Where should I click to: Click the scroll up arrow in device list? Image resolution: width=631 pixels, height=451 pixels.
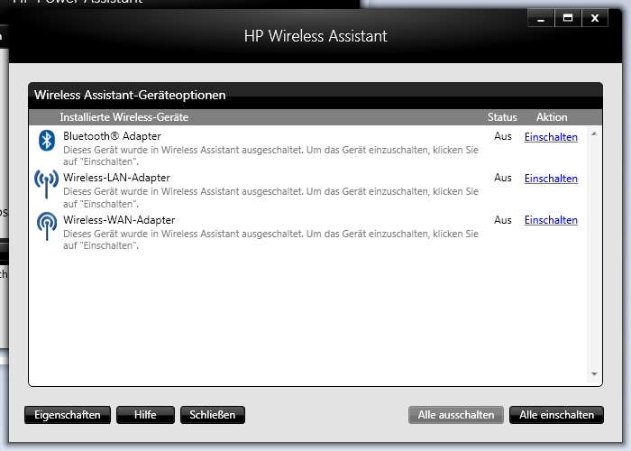point(594,133)
